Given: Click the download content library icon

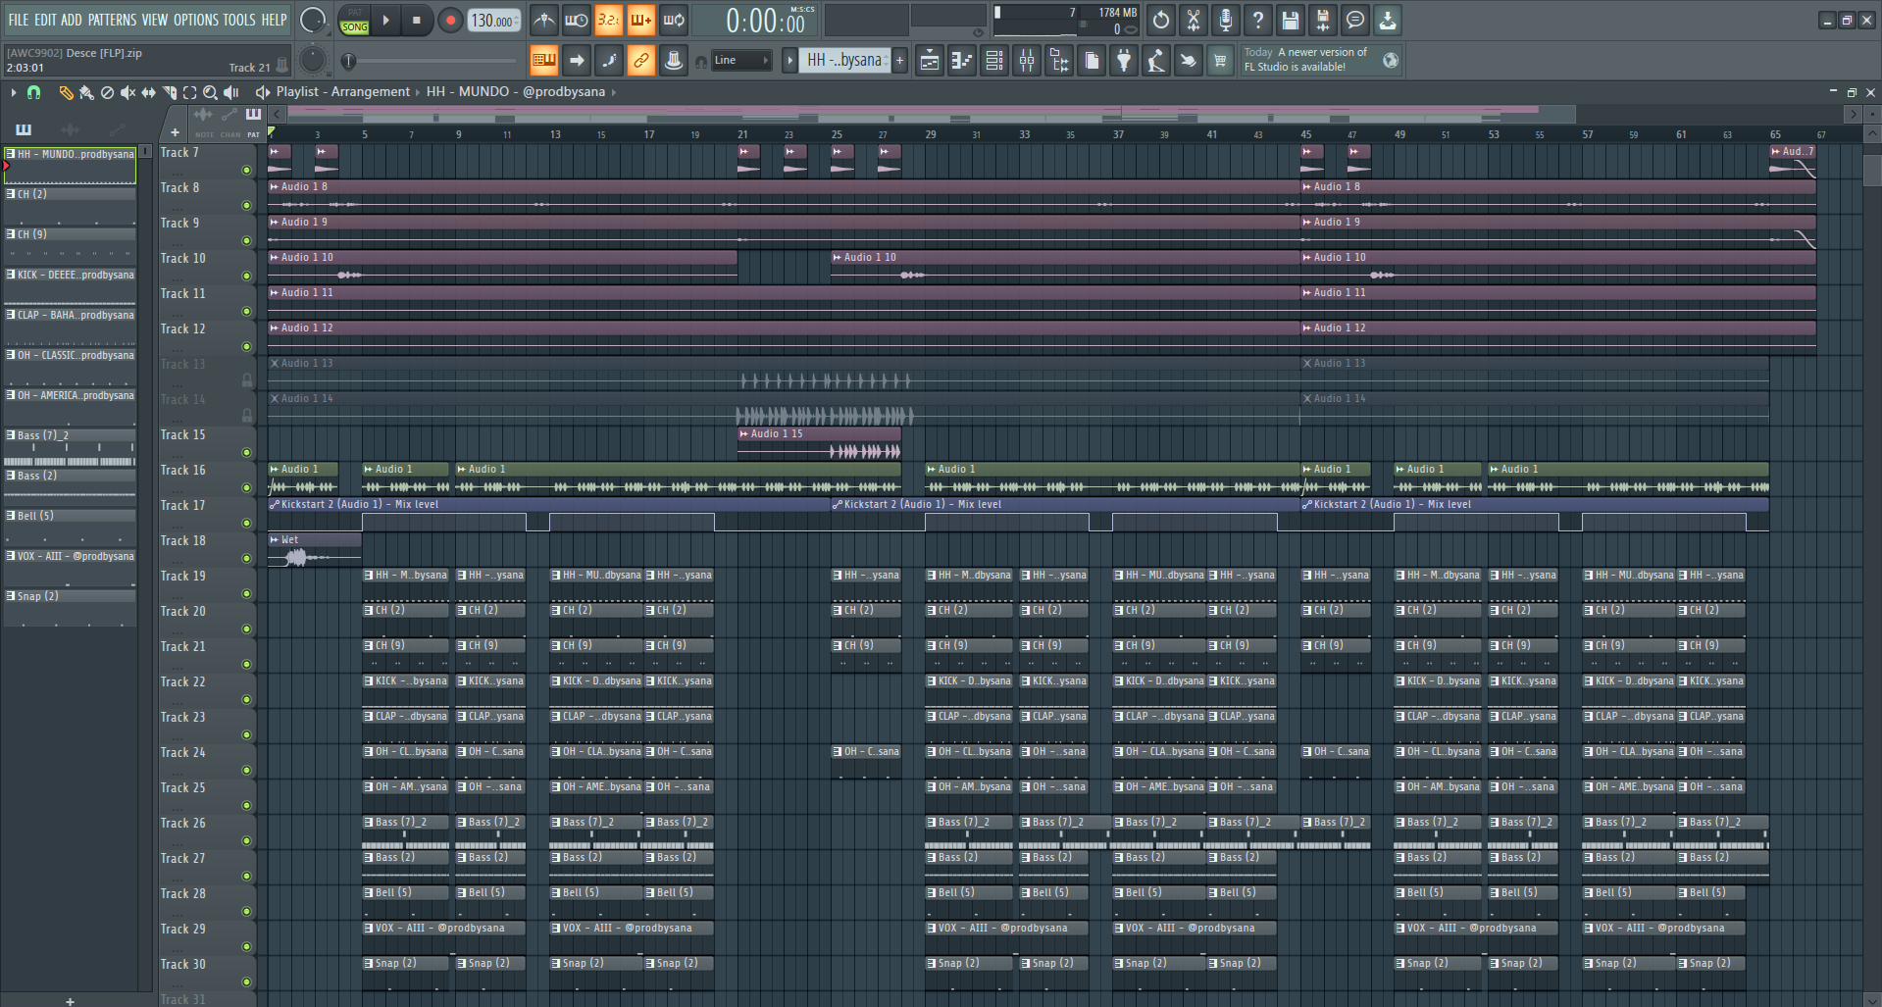Looking at the screenshot, I should 1388,20.
